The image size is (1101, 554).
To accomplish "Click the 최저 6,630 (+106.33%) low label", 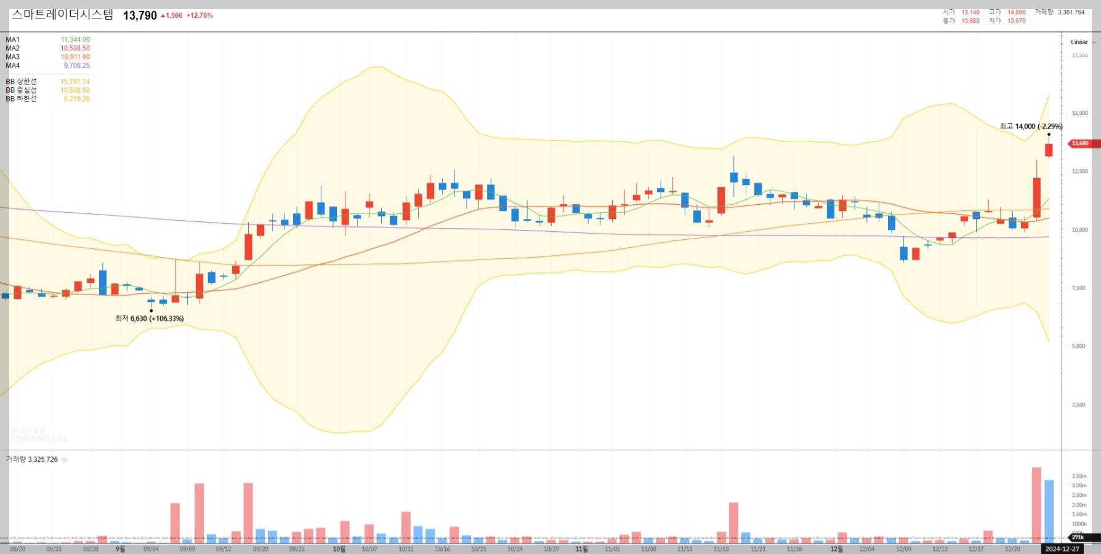I will 149,319.
